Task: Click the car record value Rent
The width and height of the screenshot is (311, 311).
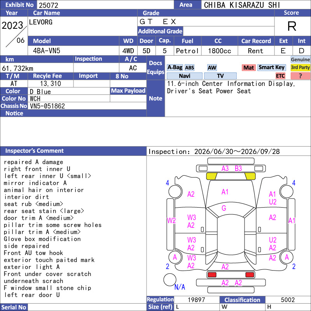Action: (x=255, y=51)
